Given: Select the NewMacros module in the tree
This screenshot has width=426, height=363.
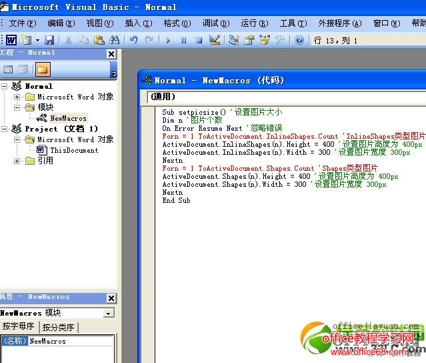Looking at the screenshot, I should [x=68, y=118].
